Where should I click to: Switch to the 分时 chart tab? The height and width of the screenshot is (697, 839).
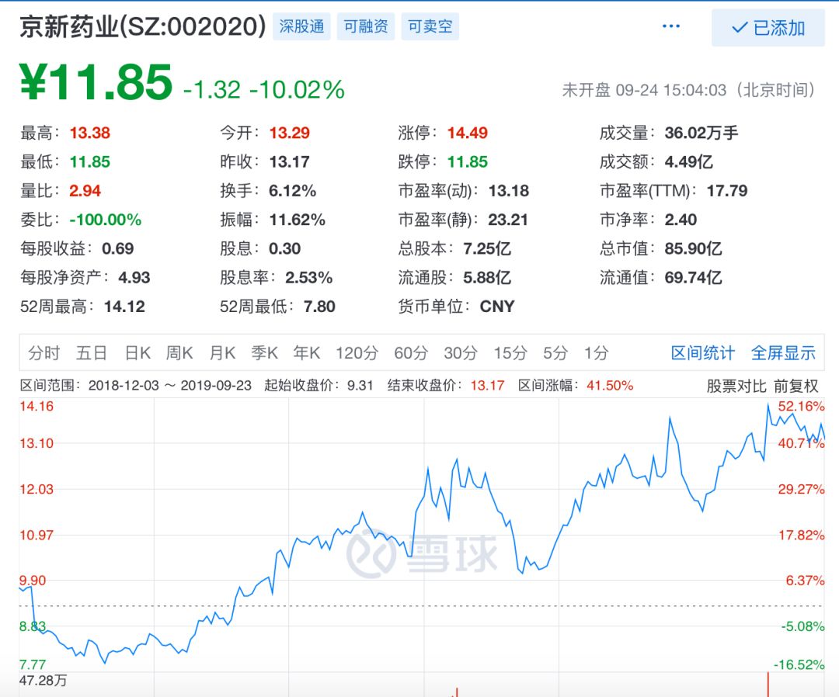coord(44,352)
